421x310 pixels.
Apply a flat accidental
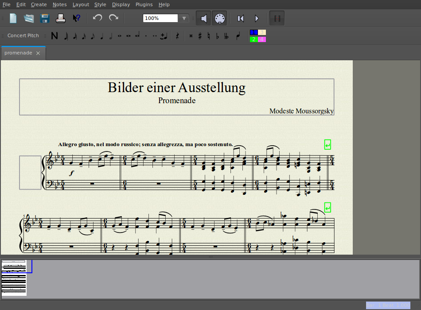coord(217,36)
